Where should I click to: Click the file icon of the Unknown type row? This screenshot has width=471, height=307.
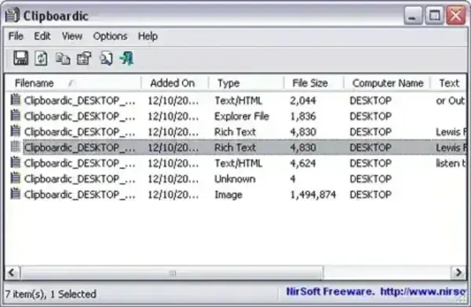(x=16, y=177)
